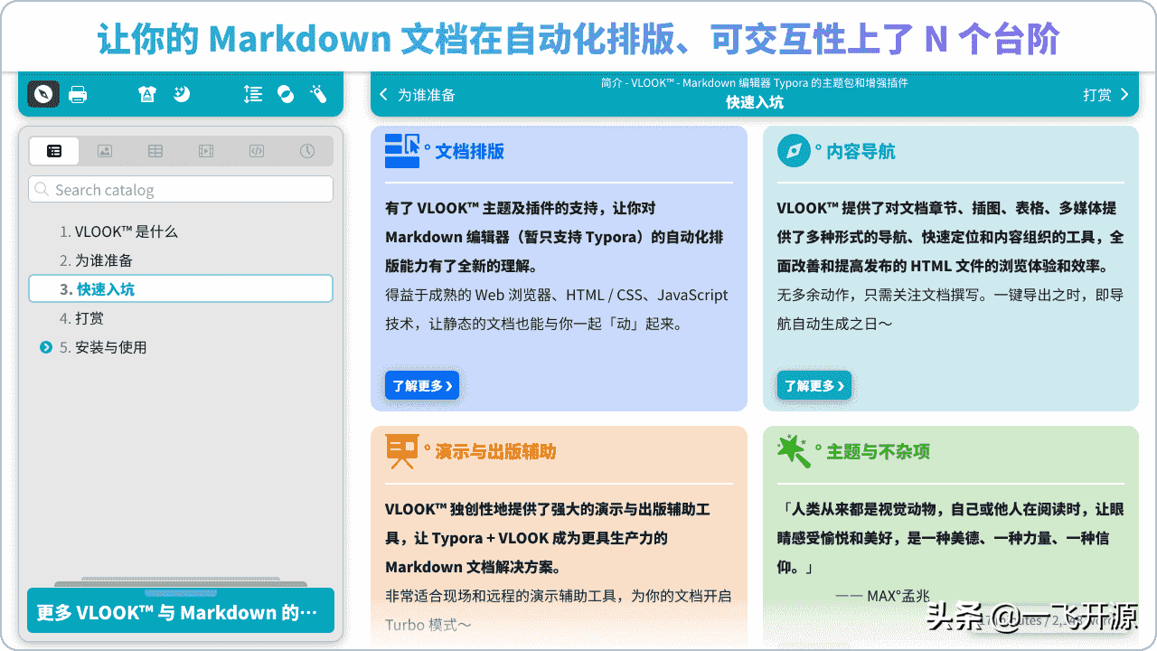Image resolution: width=1157 pixels, height=651 pixels.
Task: Click the 内容导航 compass icon
Action: 795,151
